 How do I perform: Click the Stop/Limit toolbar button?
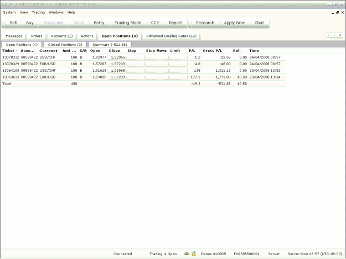(x=53, y=23)
